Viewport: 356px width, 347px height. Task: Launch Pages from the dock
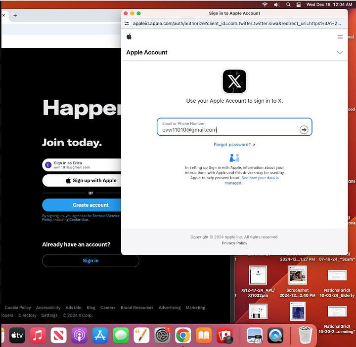pyautogui.click(x=141, y=335)
